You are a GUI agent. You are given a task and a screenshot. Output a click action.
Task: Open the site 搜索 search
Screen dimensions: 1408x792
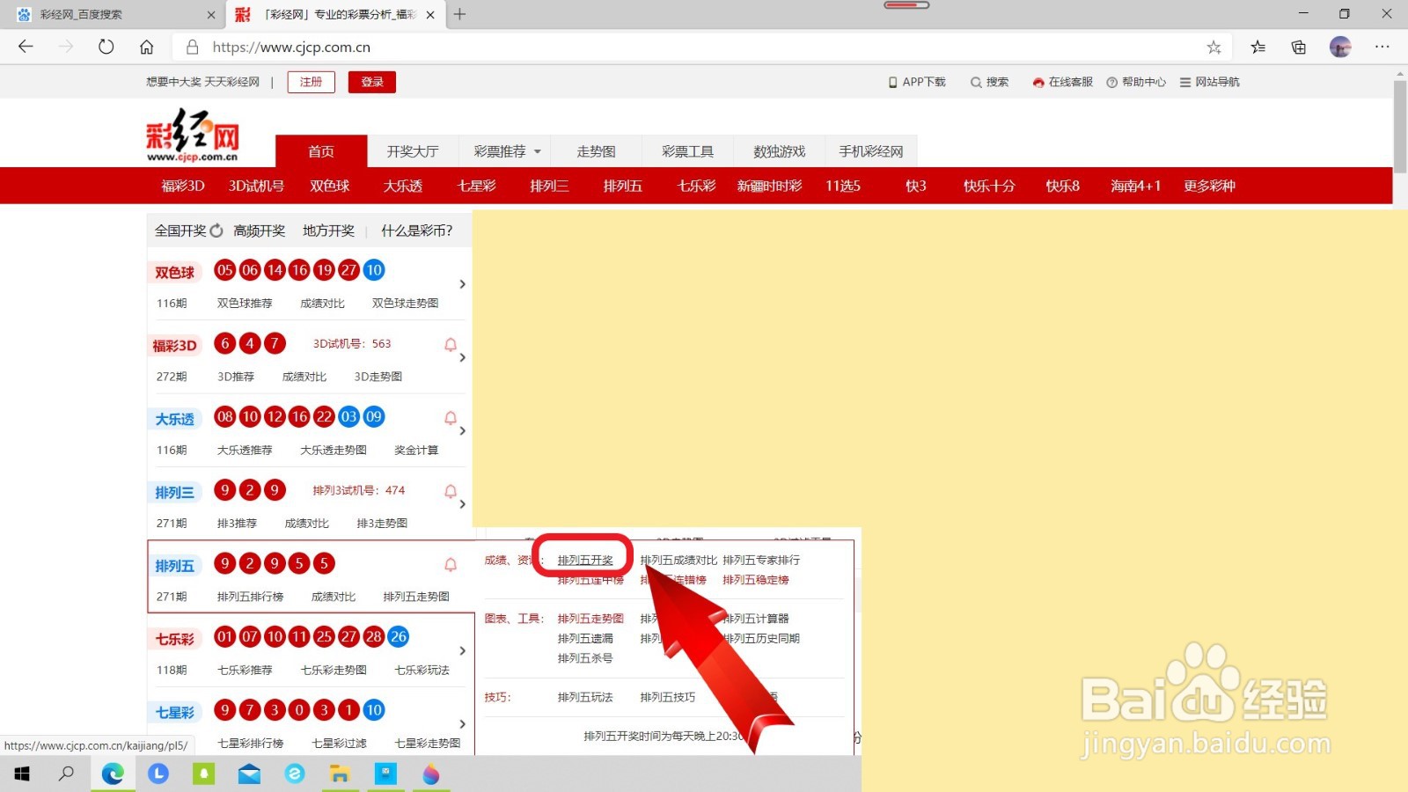click(990, 82)
